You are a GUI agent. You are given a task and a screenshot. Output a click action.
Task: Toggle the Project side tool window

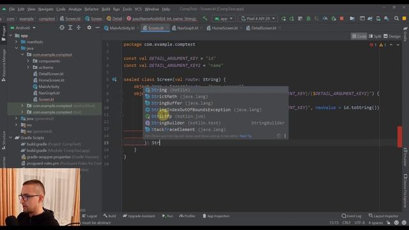click(4, 33)
